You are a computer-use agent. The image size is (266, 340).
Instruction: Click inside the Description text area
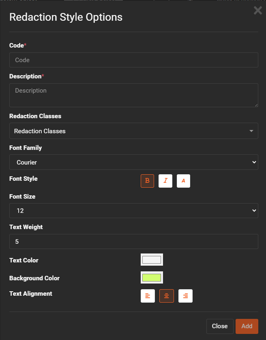[x=133, y=95]
